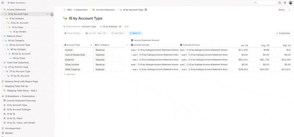Select IS by Class in the sidebar
Screen dimensions: 294x137
(x=17, y=27)
